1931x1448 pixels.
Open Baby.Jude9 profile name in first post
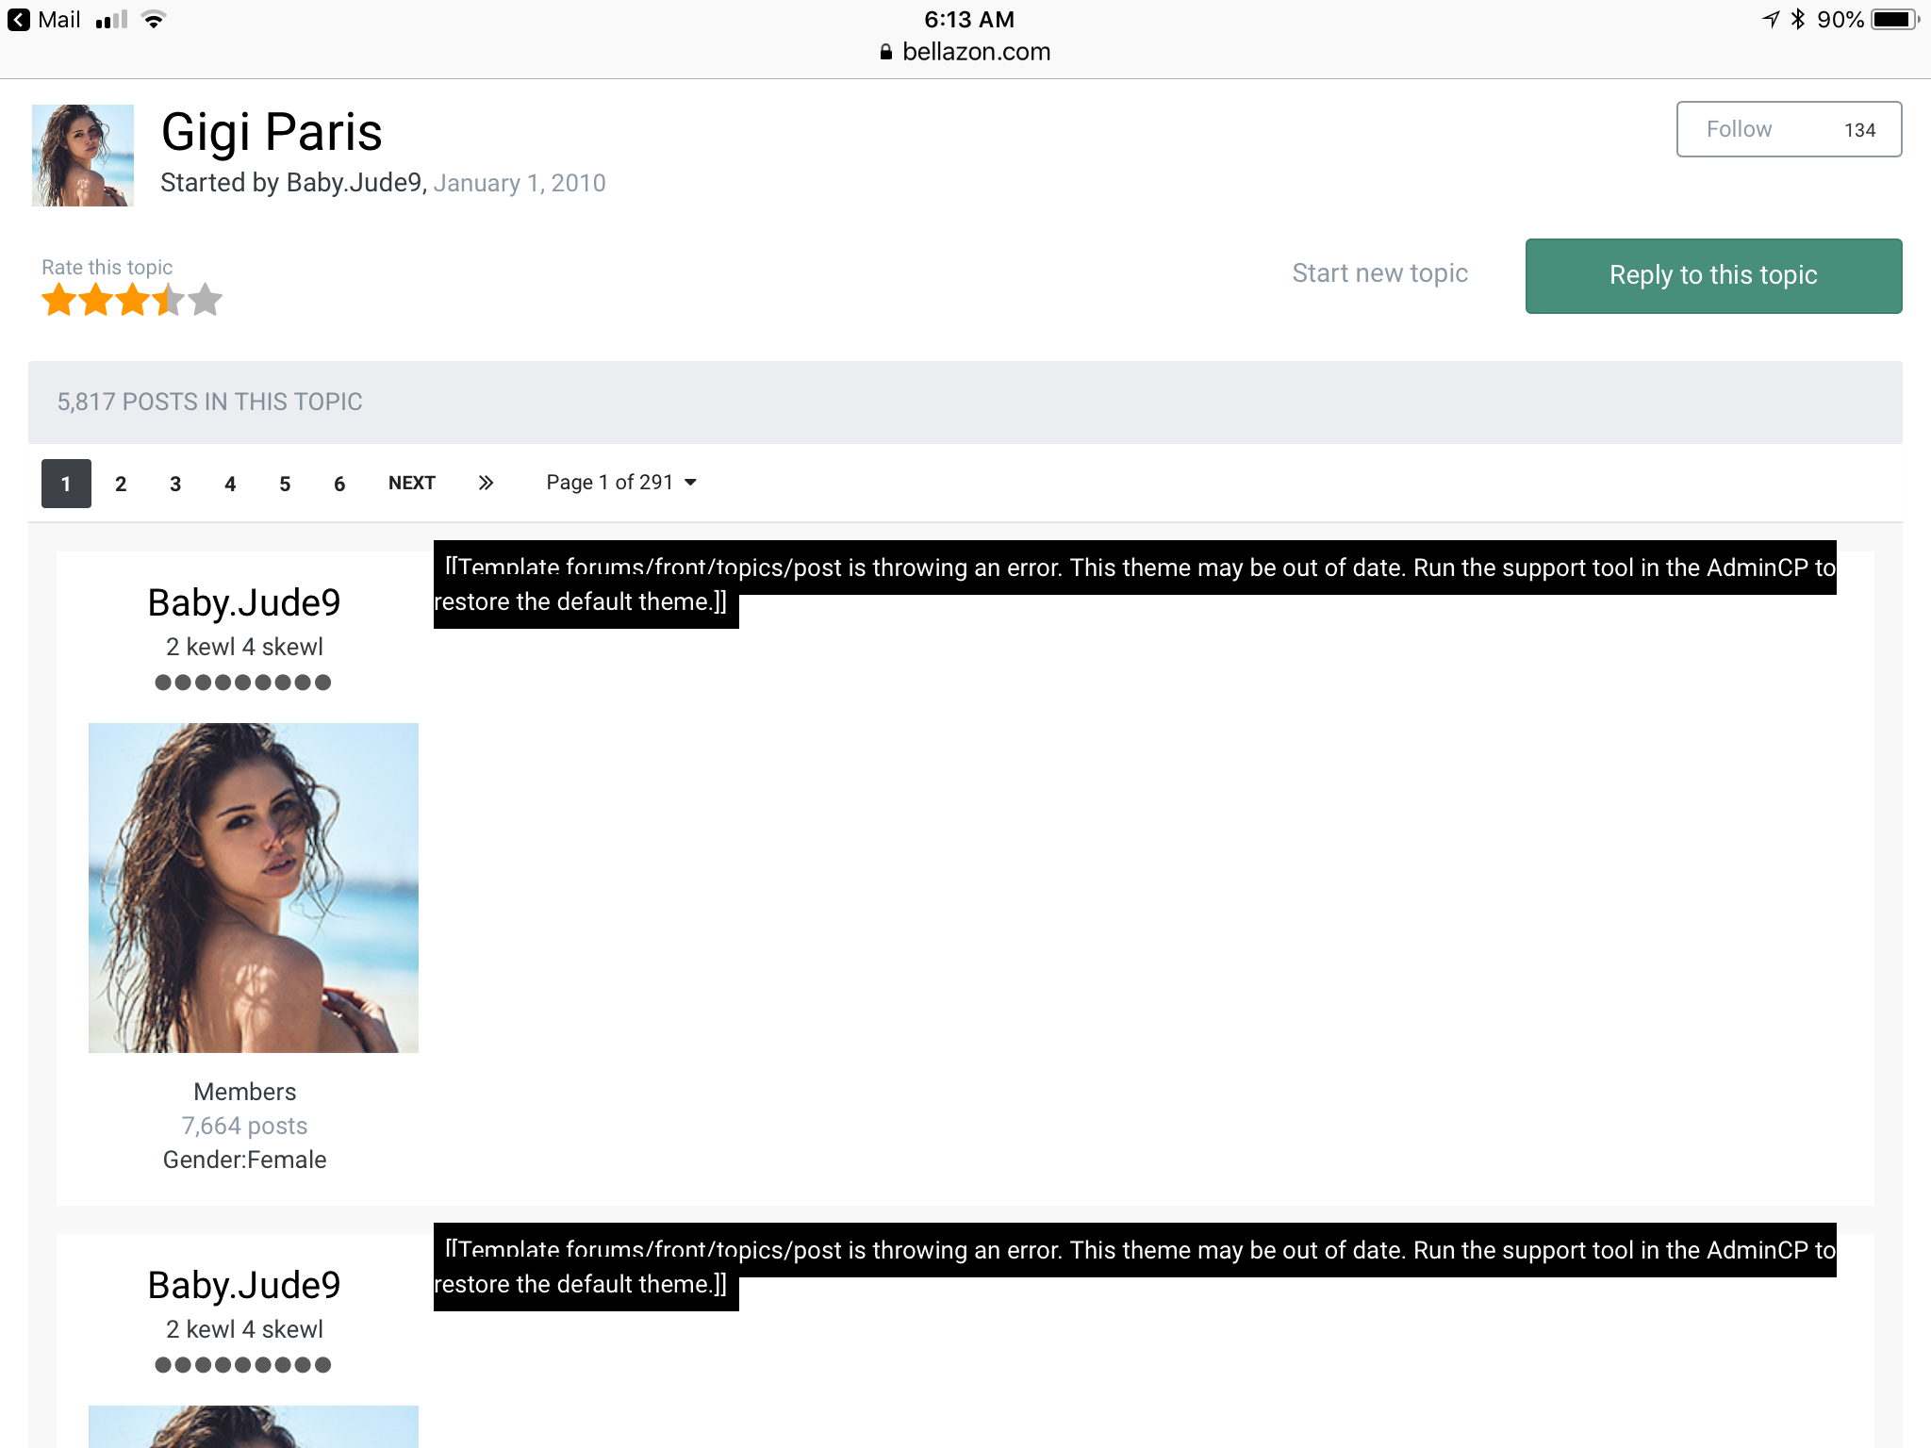pyautogui.click(x=244, y=603)
